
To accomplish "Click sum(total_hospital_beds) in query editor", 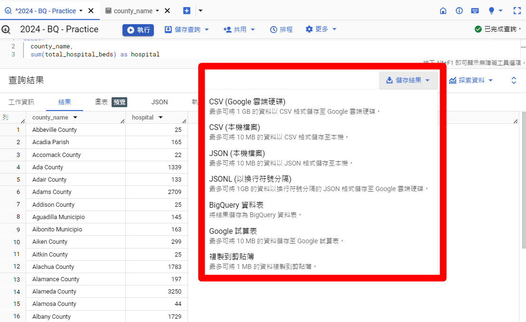I will click(x=74, y=54).
